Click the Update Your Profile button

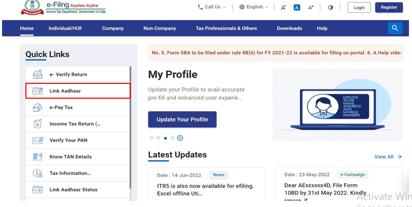(182, 120)
